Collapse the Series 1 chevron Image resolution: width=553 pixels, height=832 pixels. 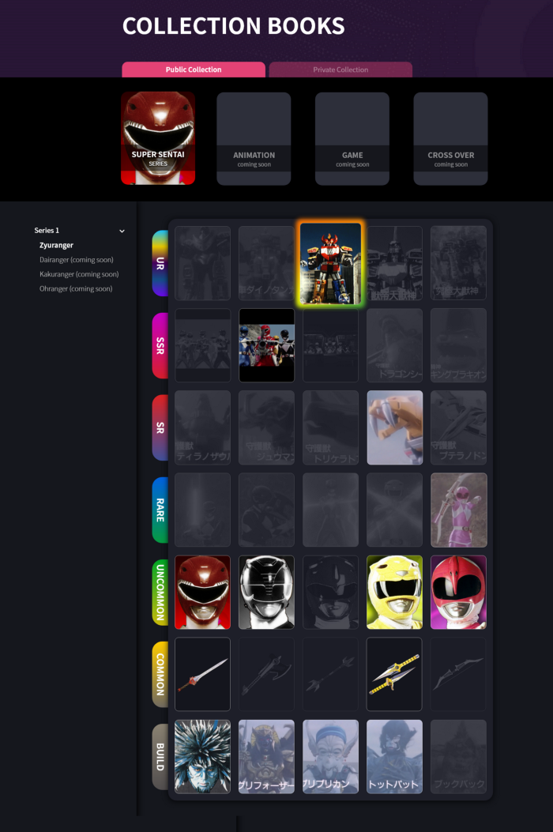point(122,231)
